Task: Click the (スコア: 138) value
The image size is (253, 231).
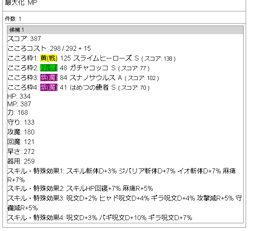Action: [158, 58]
